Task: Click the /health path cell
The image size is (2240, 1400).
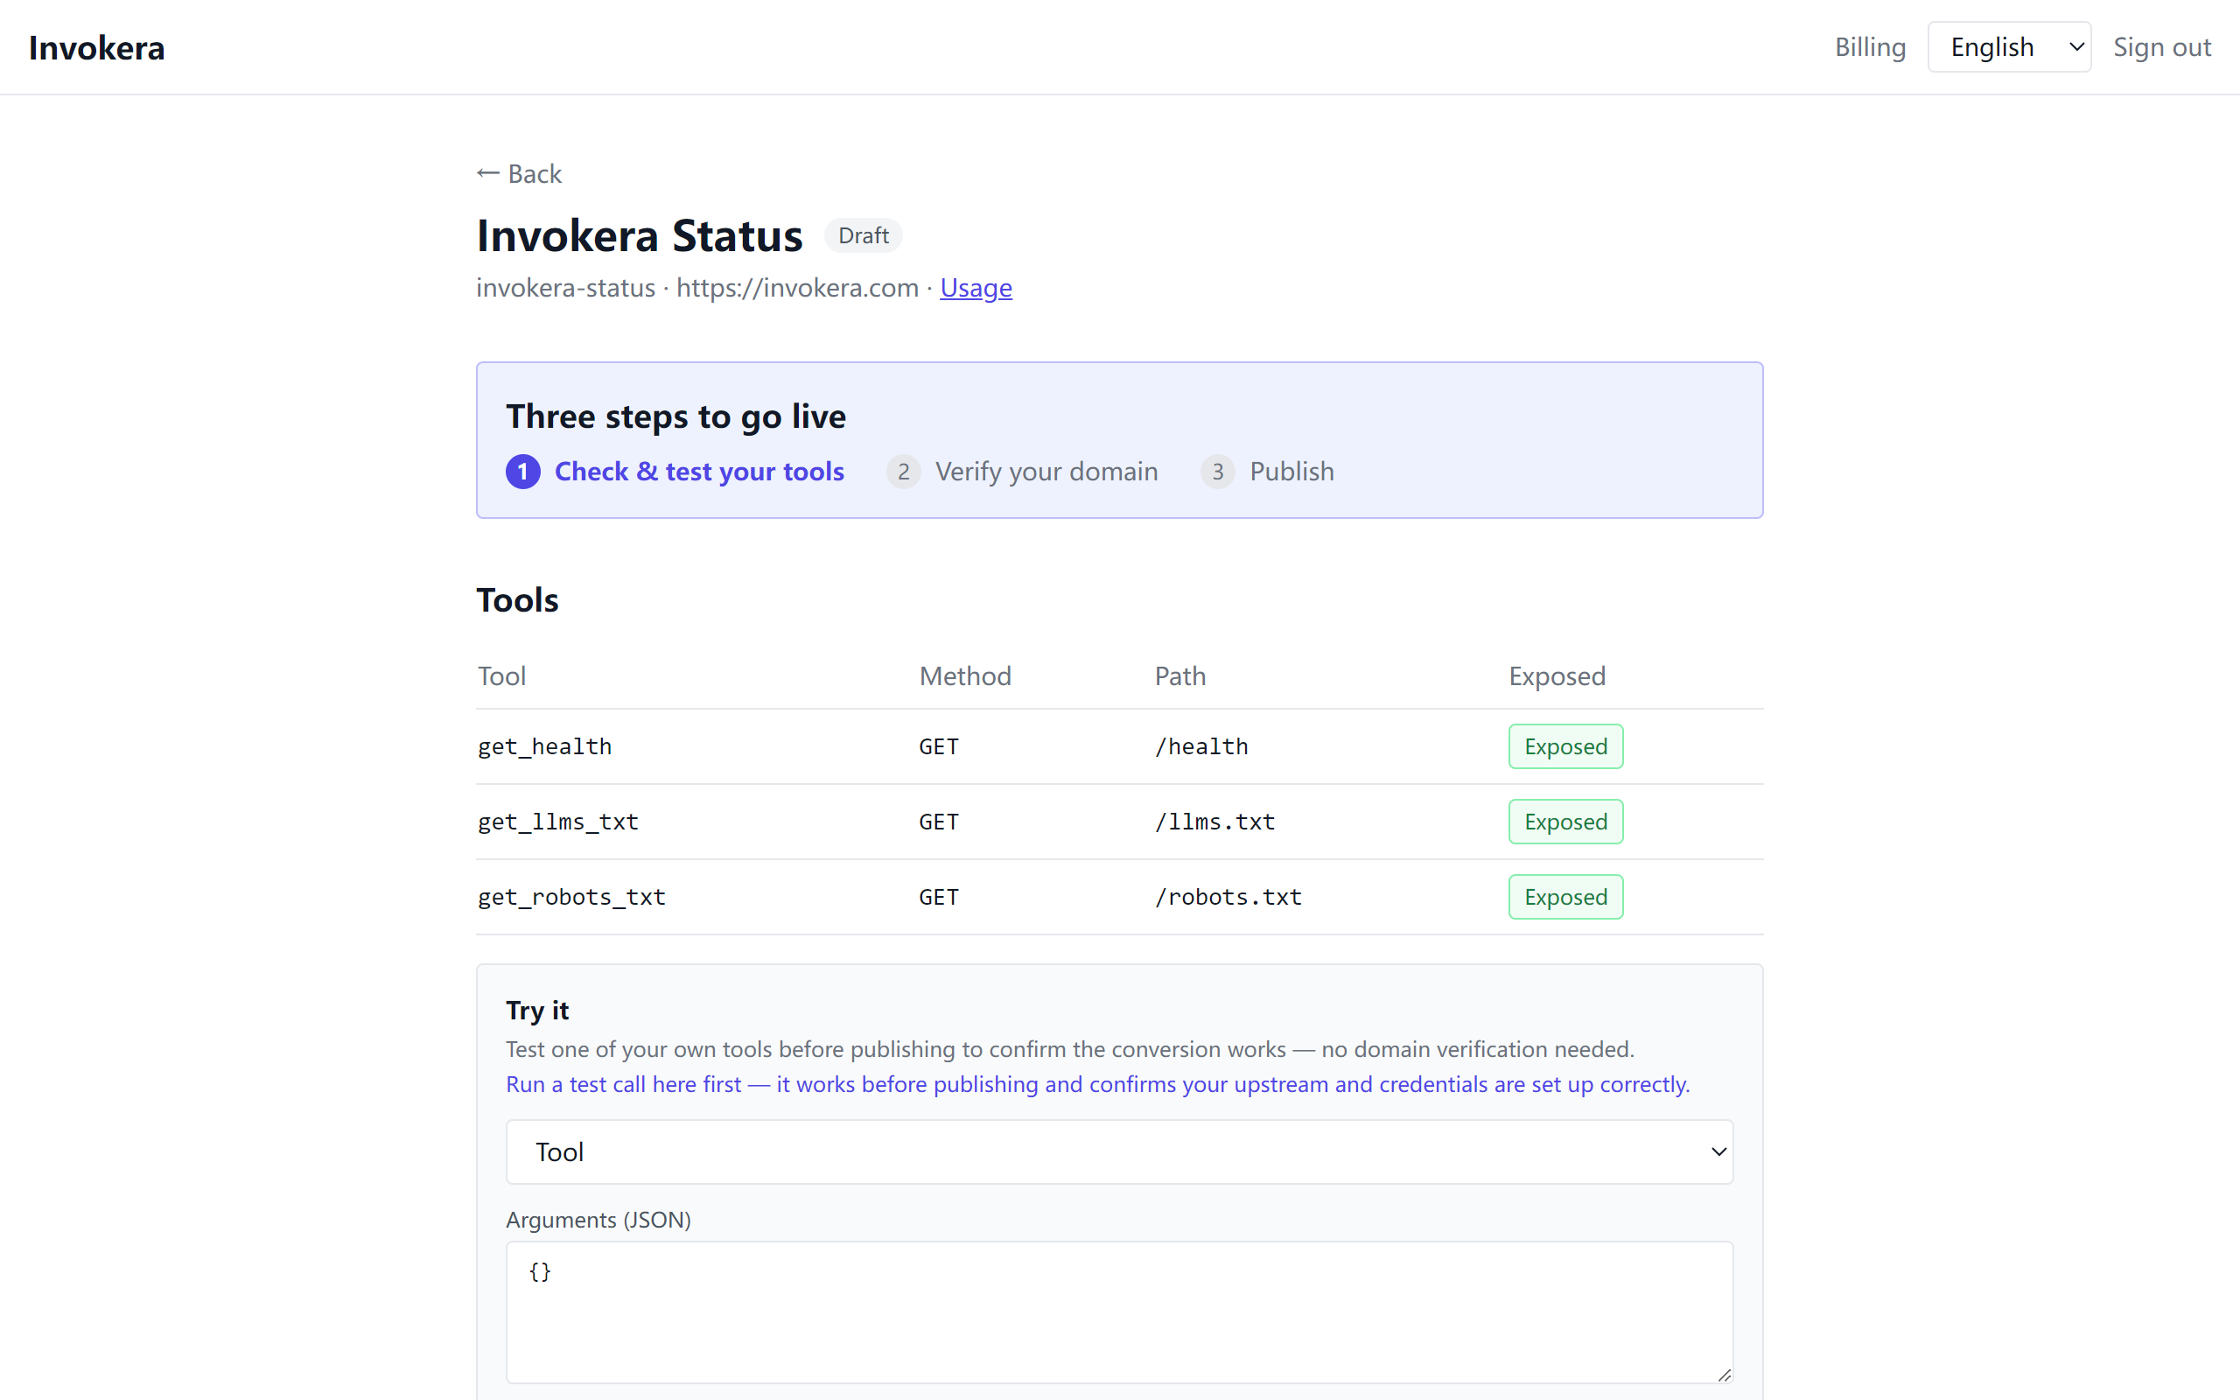Action: (1200, 746)
